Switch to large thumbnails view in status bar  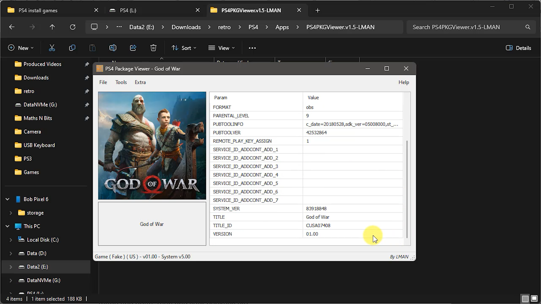coord(534,299)
